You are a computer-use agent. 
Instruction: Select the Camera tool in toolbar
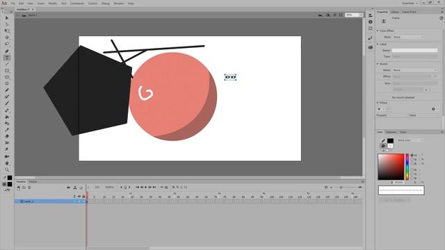point(7,156)
